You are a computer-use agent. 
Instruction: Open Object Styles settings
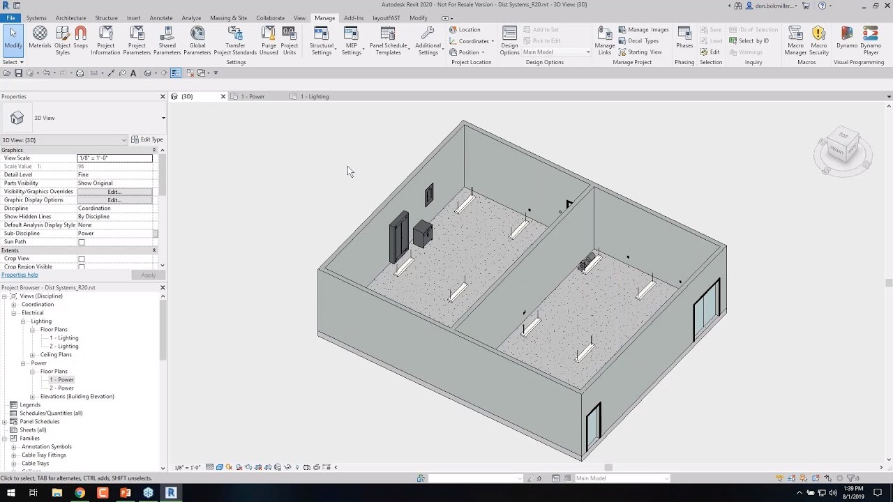tap(63, 40)
